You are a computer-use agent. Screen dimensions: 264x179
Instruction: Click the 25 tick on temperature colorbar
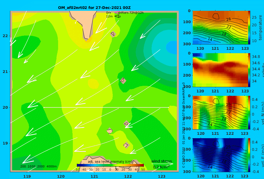point(254,17)
